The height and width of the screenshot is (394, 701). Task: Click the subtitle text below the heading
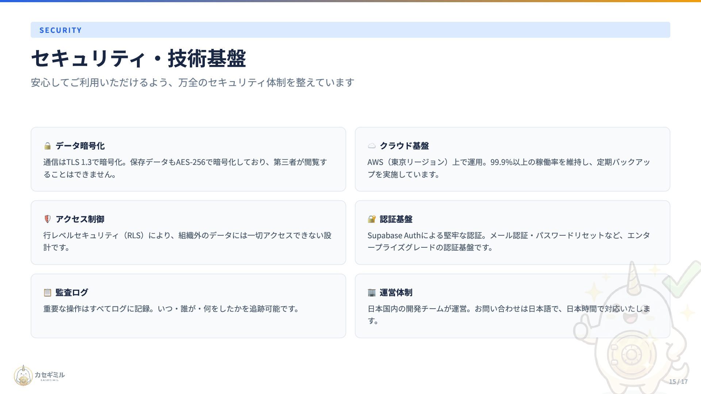point(192,83)
